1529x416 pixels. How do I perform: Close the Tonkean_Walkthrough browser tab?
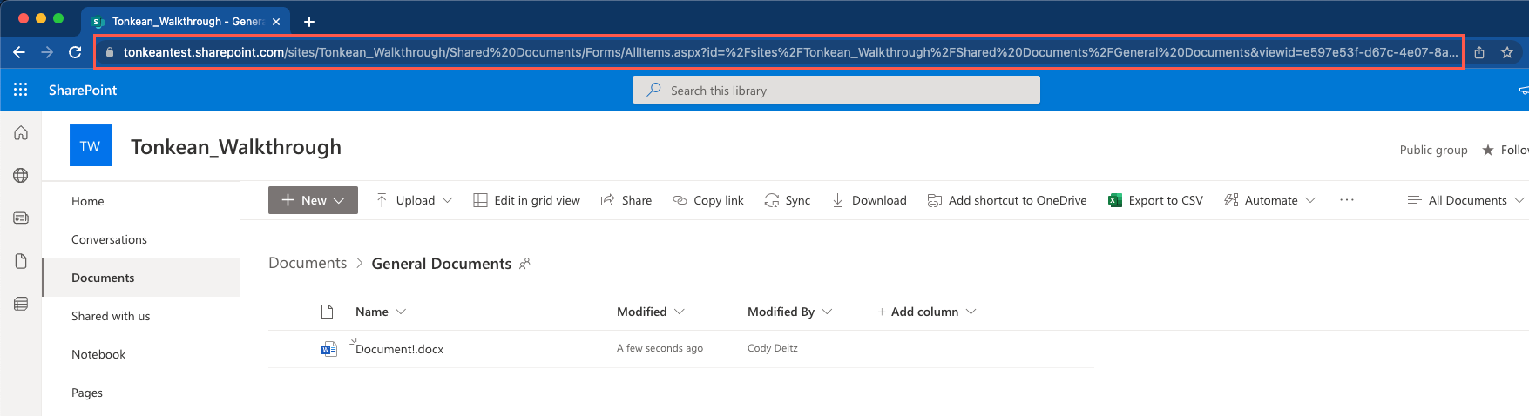(x=276, y=22)
